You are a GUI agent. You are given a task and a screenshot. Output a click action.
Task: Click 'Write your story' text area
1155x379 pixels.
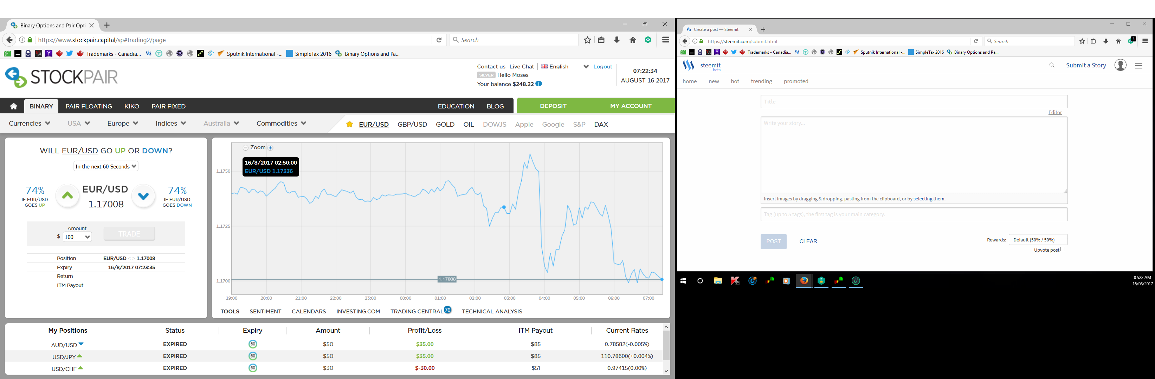click(914, 155)
